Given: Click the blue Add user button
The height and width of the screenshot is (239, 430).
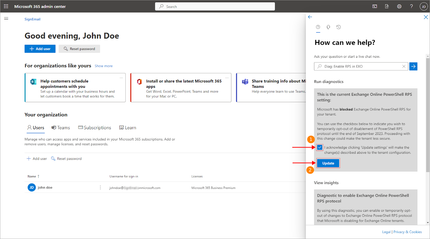Looking at the screenshot, I should click(x=40, y=49).
